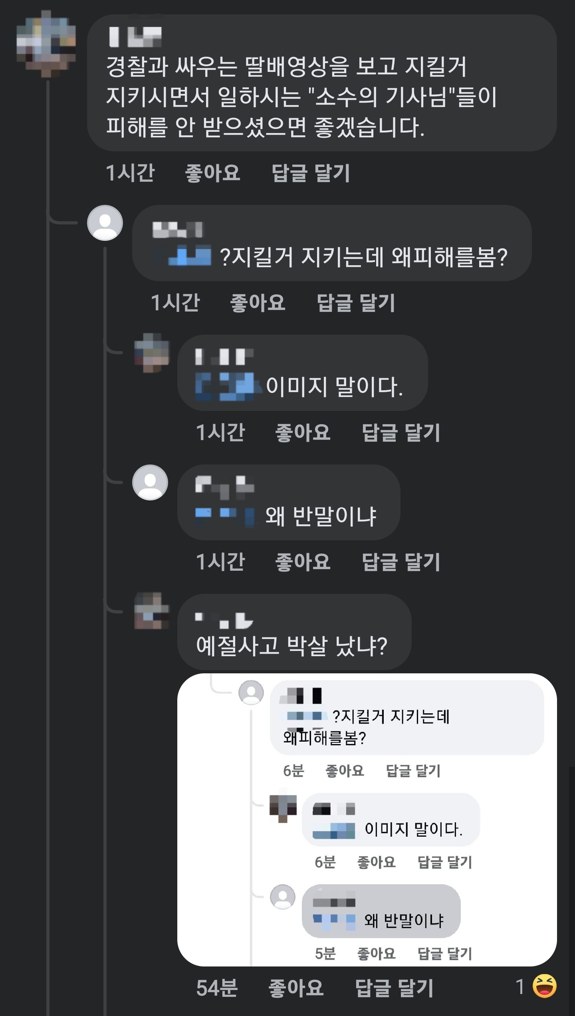Like the top comment about 딸배영상
This screenshot has height=1016, width=575.
(x=212, y=173)
